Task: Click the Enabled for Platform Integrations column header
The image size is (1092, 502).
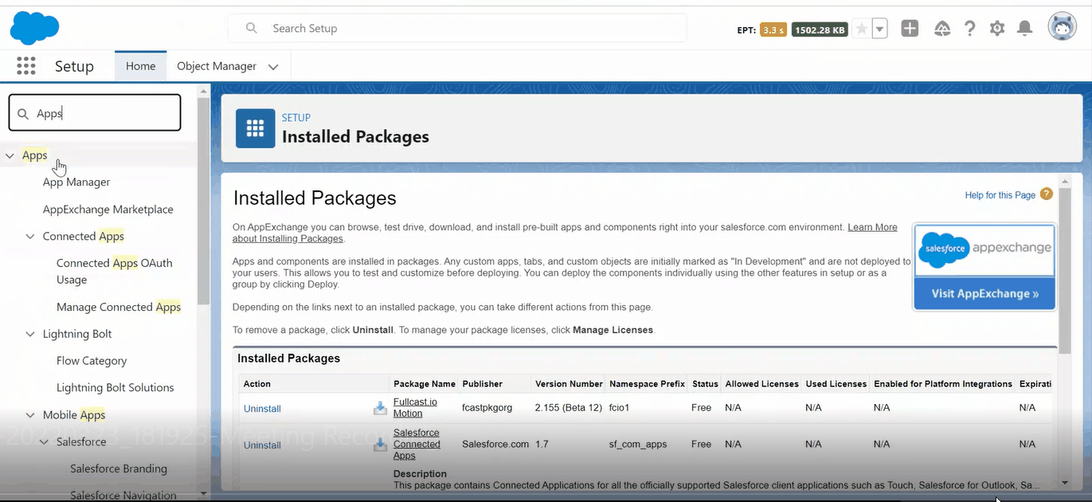Action: [943, 384]
